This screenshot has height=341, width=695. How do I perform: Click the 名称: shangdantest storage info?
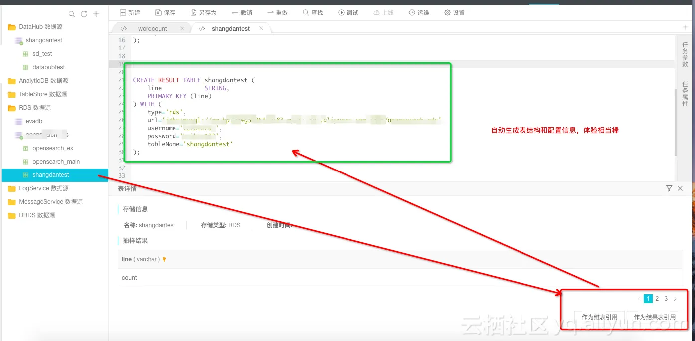click(149, 225)
